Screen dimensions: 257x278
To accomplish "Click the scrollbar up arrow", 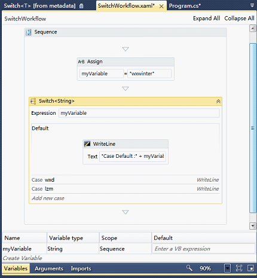I will [x=253, y=28].
